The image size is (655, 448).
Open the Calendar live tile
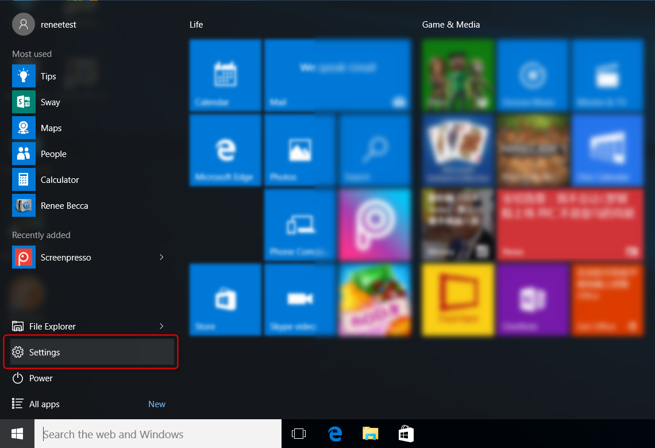tap(225, 74)
